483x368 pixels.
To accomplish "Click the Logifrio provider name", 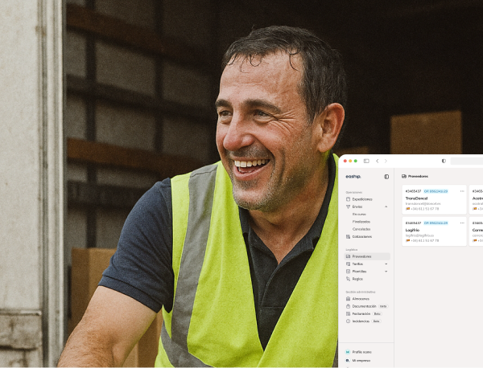I will coord(412,230).
